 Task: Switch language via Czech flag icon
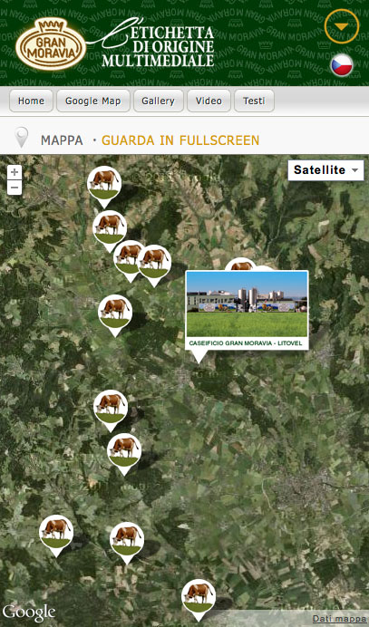coord(342,65)
